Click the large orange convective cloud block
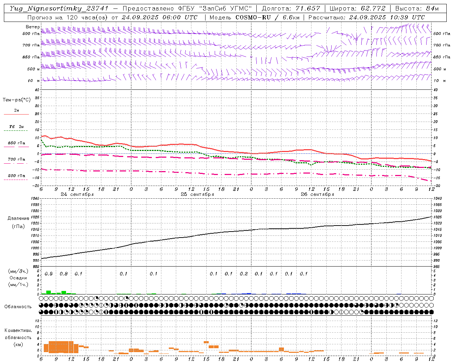This screenshot has height=362, width=452. [x=61, y=347]
